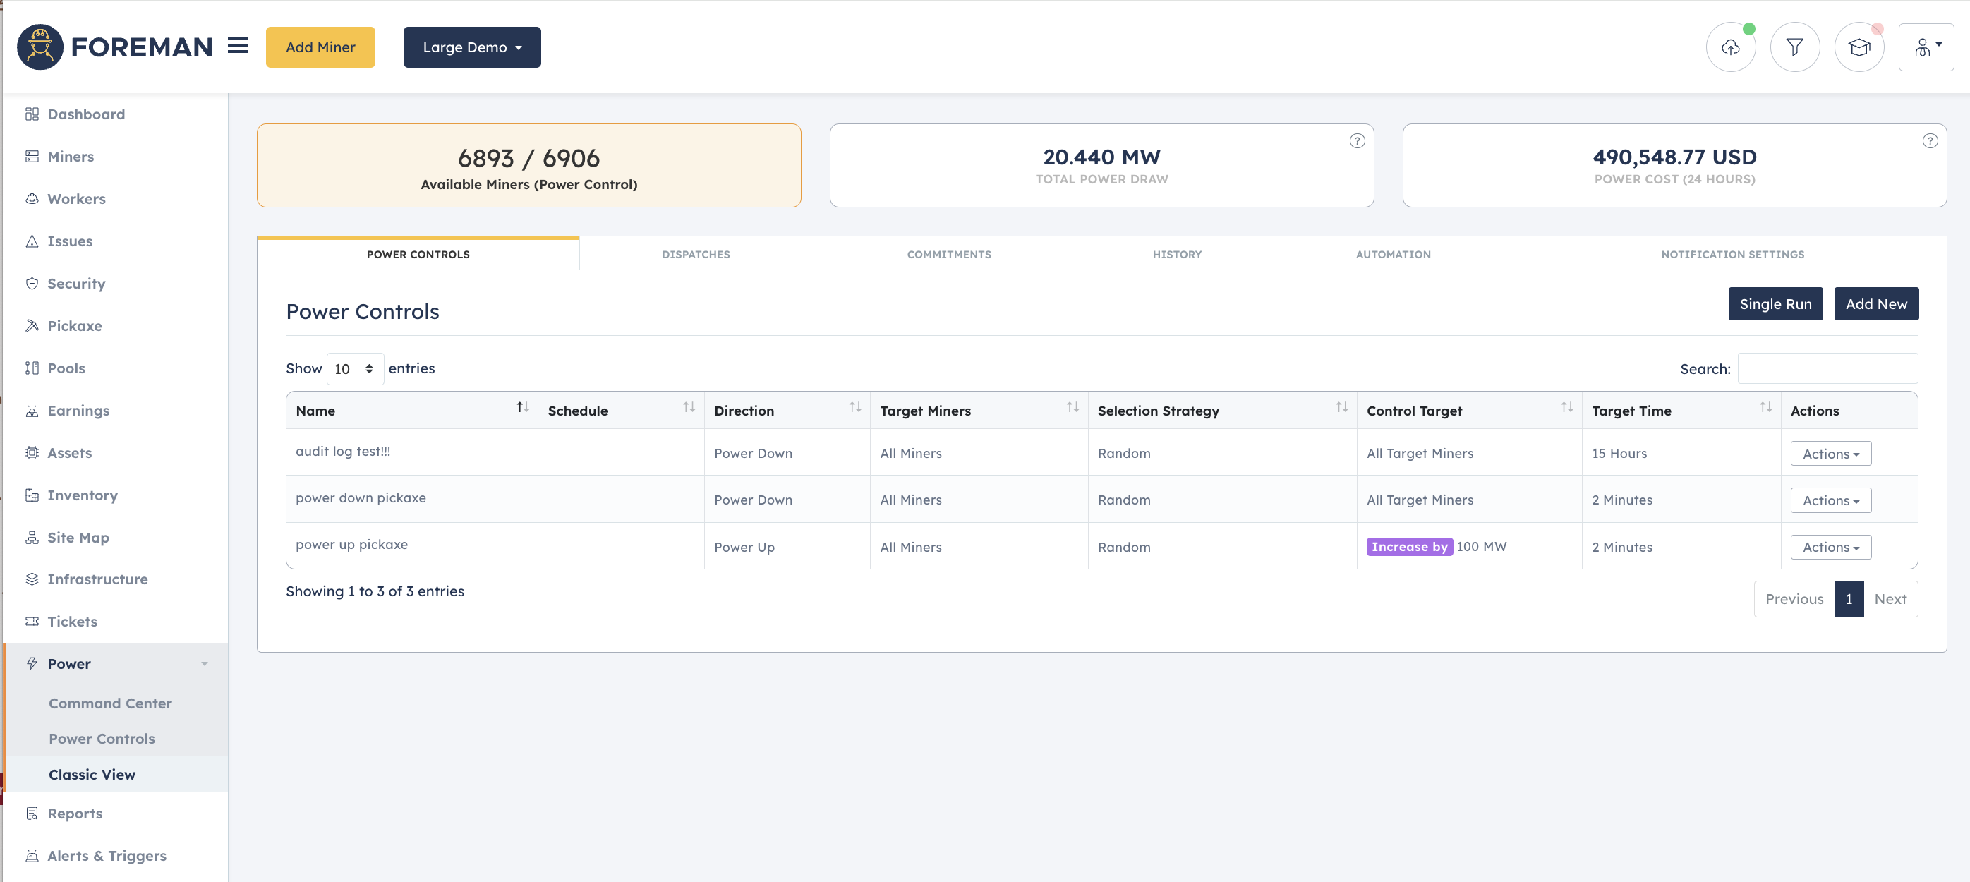
Task: Click the Reports sidebar icon
Action: pyautogui.click(x=32, y=813)
